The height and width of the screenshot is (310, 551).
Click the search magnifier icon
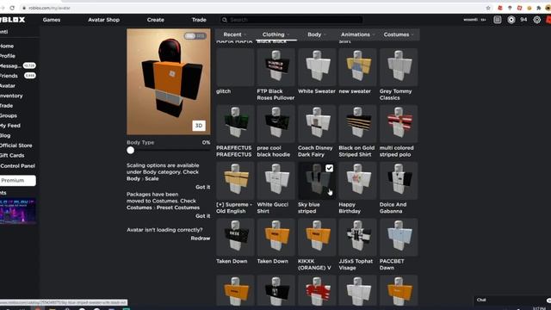click(225, 20)
